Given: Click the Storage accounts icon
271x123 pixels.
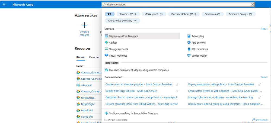Looking at the screenshot, I should tap(106, 49).
